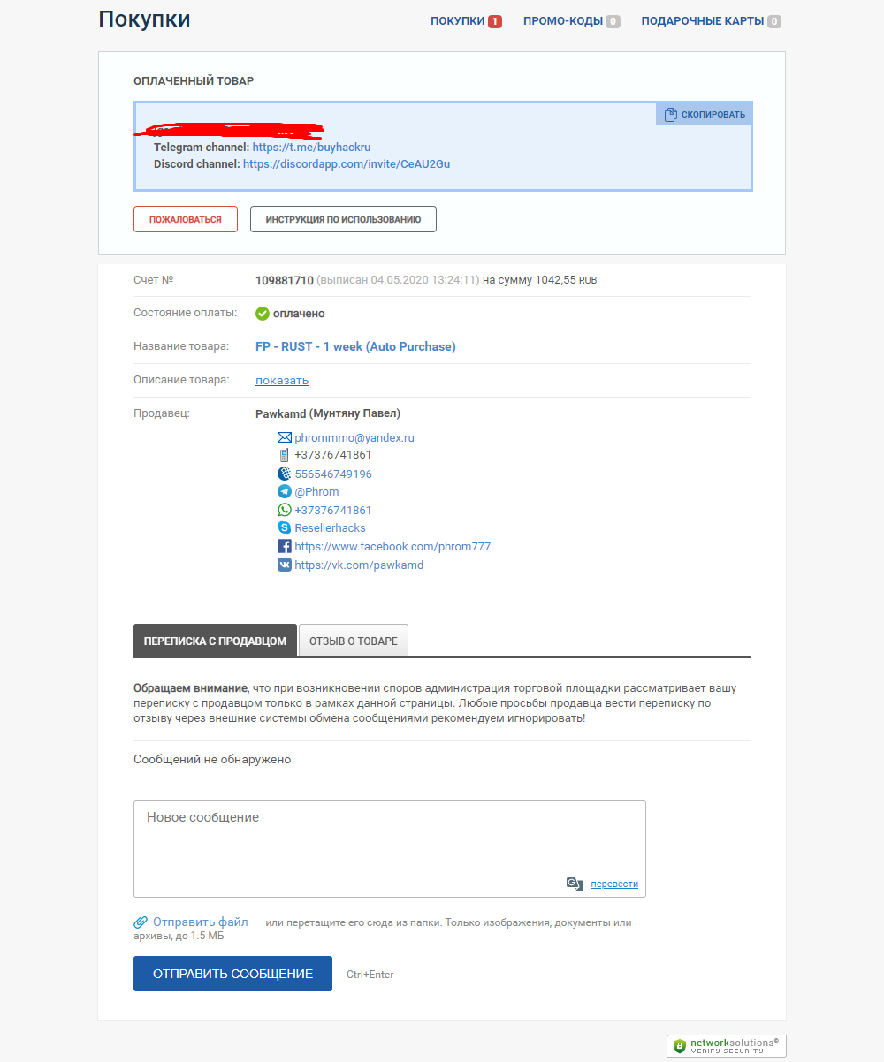884x1062 pixels.
Task: Open the @Phrom Telegram link
Action: pos(316,491)
